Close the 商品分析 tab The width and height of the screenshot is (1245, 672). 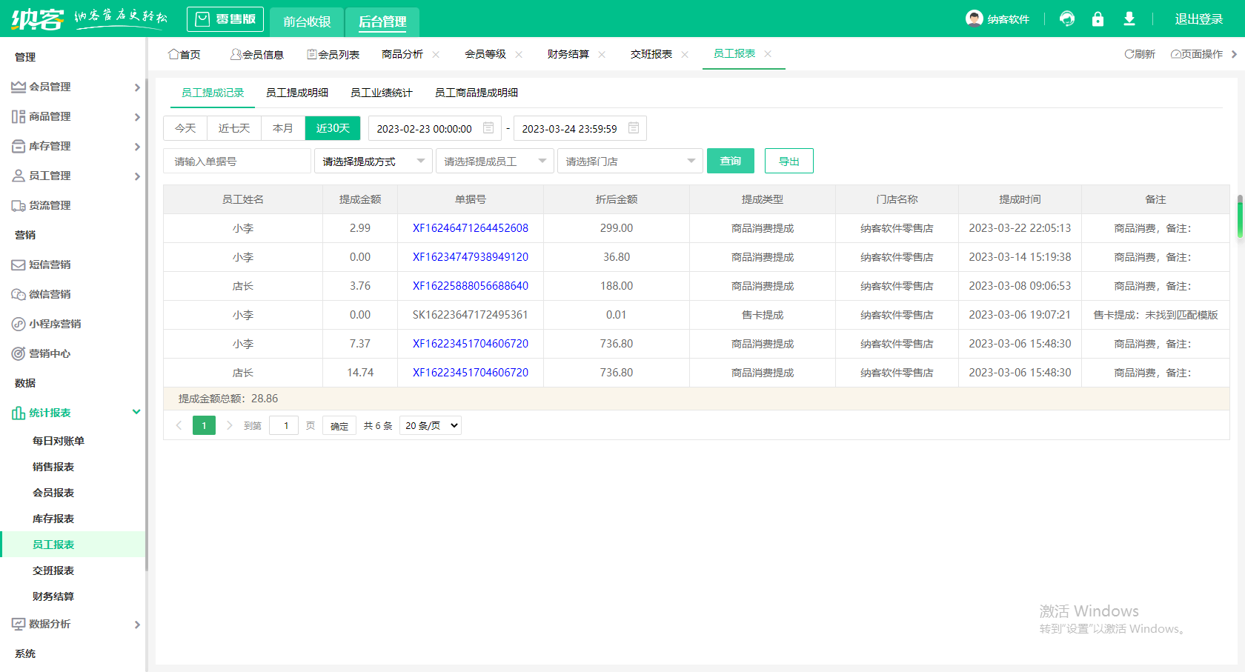click(x=436, y=54)
